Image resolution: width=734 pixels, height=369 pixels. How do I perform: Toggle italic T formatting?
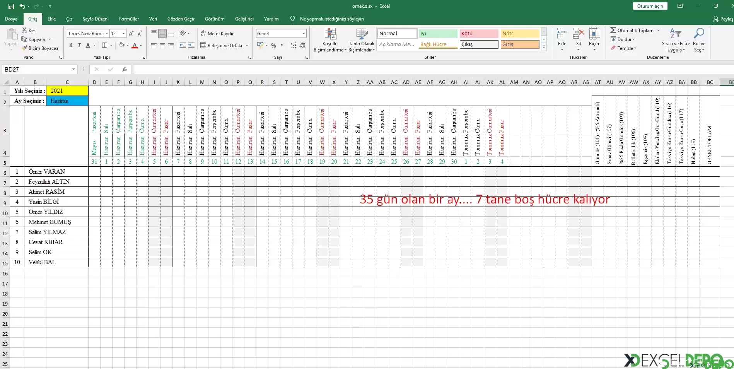tap(79, 45)
